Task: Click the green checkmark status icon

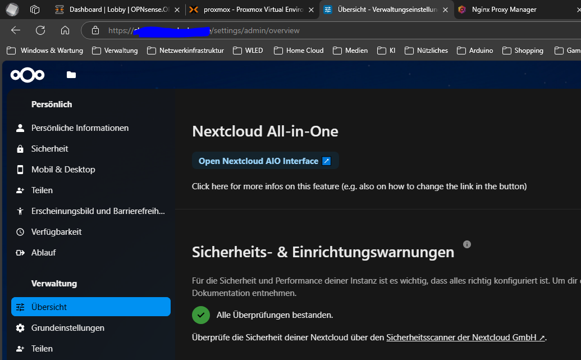Action: [201, 315]
